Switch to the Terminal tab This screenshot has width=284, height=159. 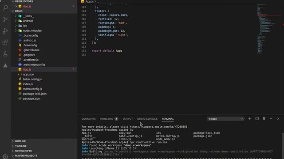168,119
